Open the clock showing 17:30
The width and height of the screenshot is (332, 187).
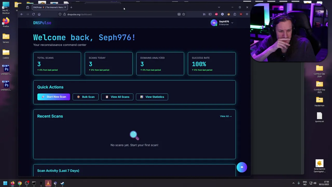click(x=324, y=183)
